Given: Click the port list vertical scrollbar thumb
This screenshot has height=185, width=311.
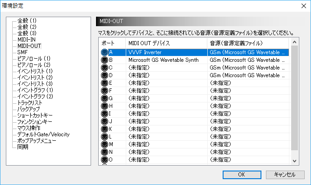Looking at the screenshot, I should (x=294, y=98).
